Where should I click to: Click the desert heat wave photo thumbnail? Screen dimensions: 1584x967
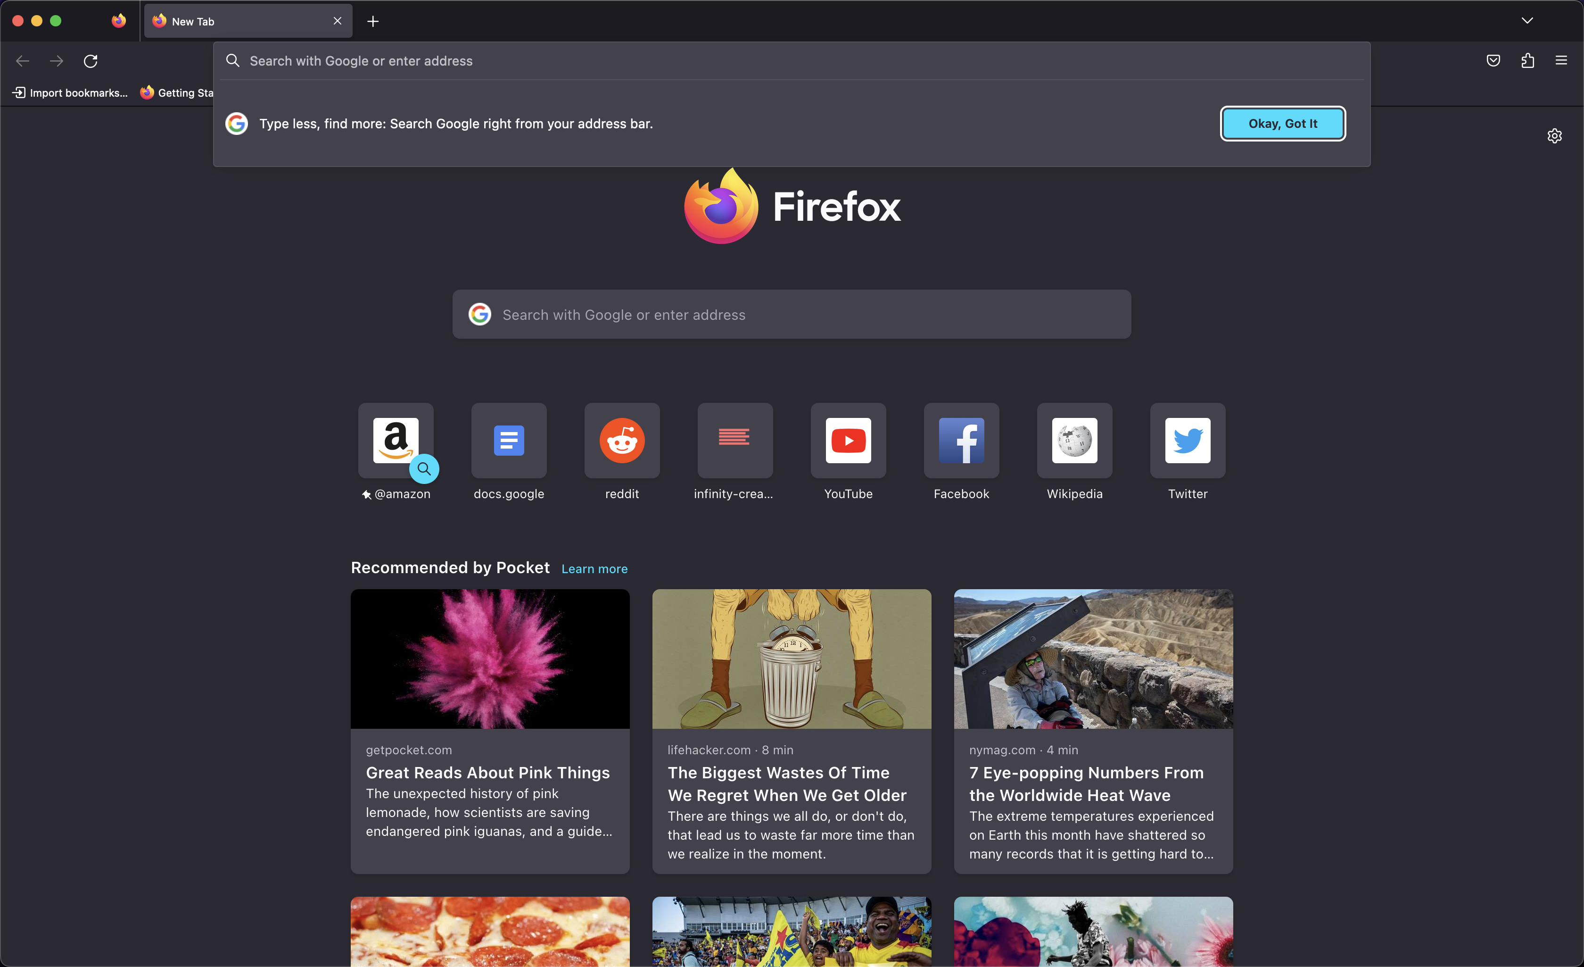[x=1094, y=659]
